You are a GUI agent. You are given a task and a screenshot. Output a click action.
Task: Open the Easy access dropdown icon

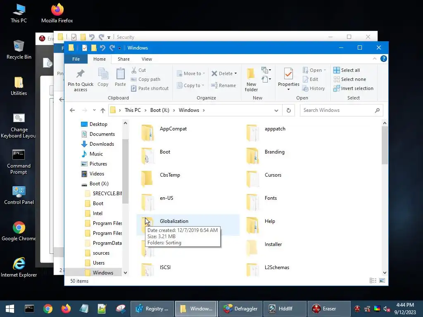click(266, 79)
